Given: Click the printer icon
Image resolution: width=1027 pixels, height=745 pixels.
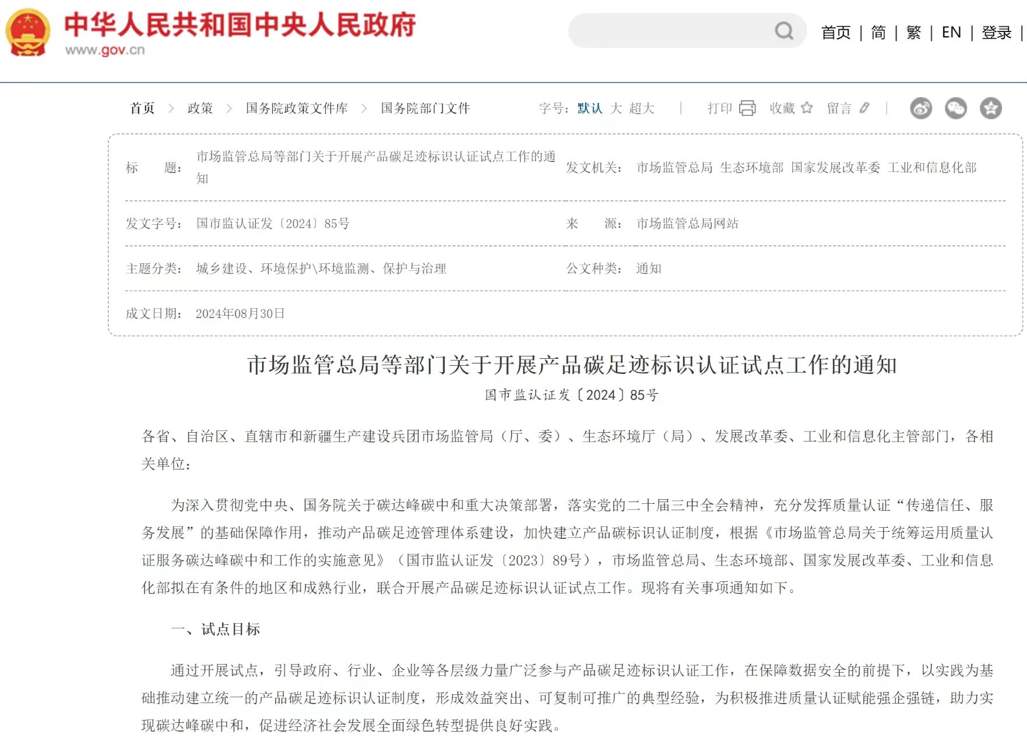Looking at the screenshot, I should [x=747, y=108].
